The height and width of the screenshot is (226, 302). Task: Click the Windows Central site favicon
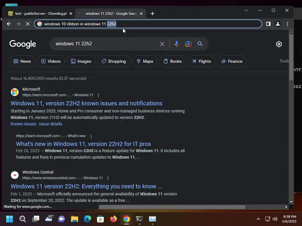[x=15, y=175]
